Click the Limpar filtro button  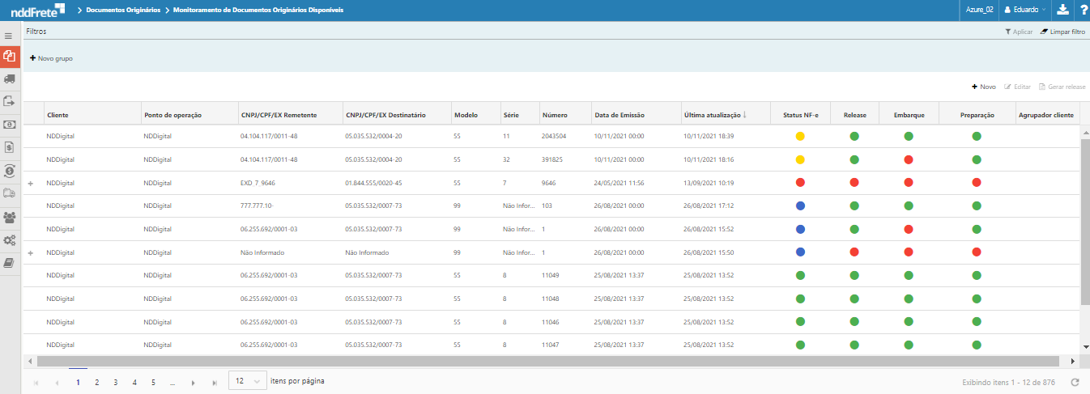(x=1062, y=32)
